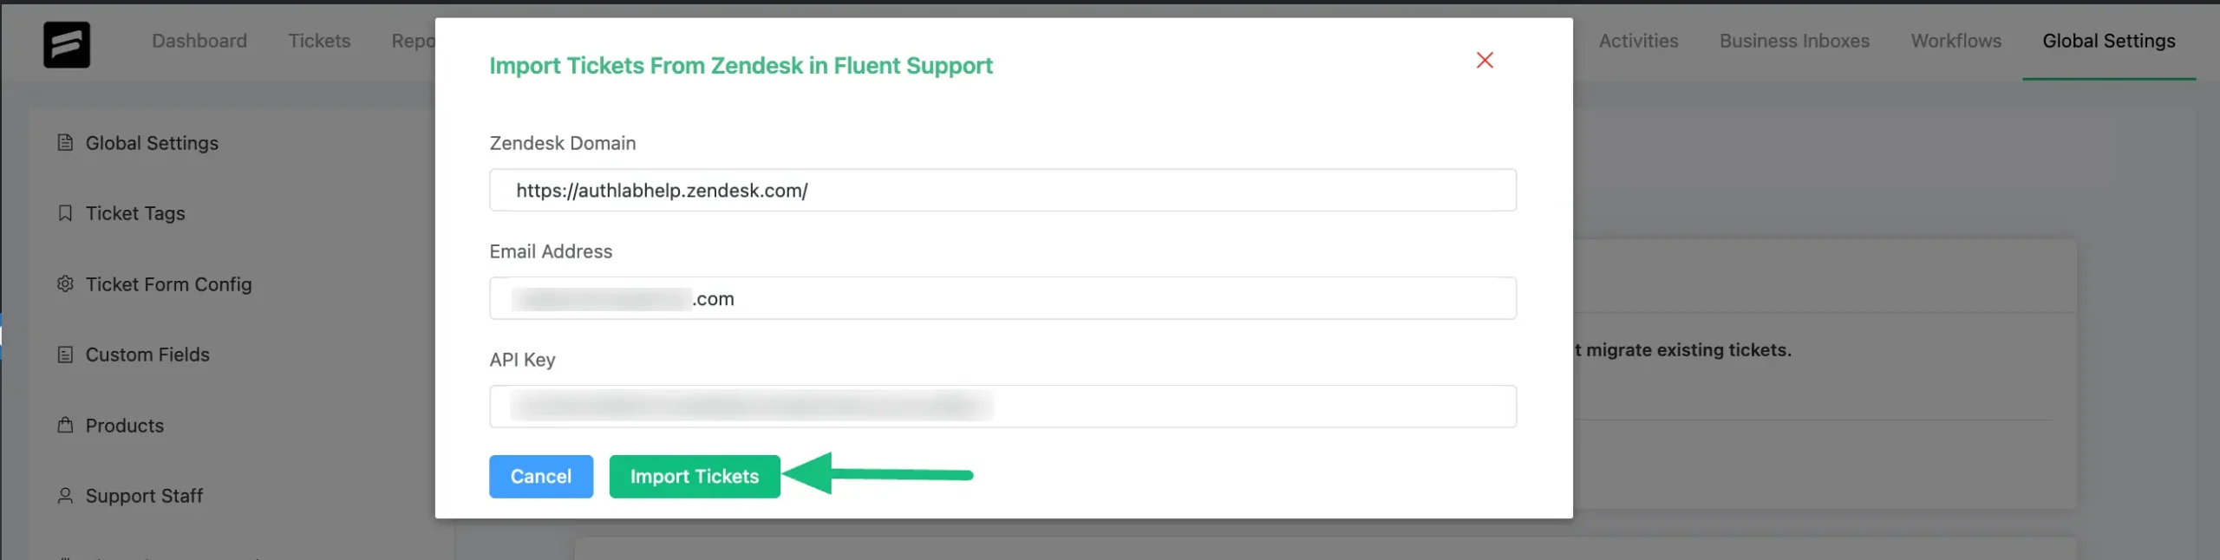Open the Business Inboxes tab

[x=1794, y=41]
